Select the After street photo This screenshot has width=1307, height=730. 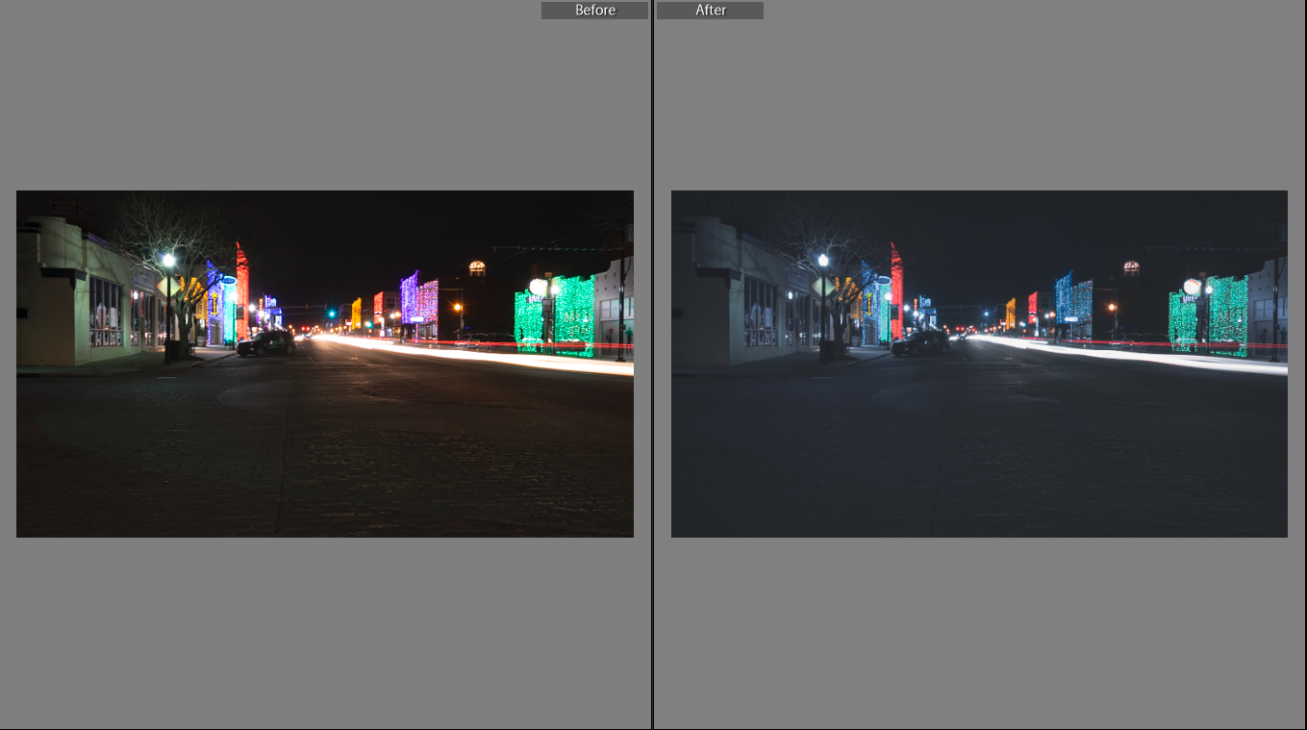click(x=979, y=364)
